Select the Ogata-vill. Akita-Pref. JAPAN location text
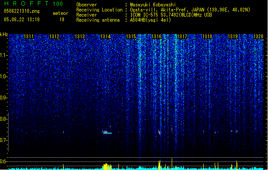This screenshot has width=268, height=170. click(x=190, y=10)
